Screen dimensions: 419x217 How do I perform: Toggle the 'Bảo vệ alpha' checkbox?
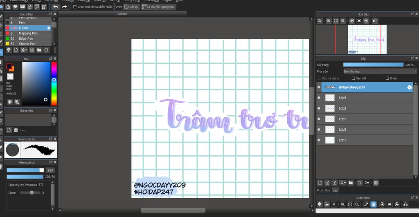[319, 78]
